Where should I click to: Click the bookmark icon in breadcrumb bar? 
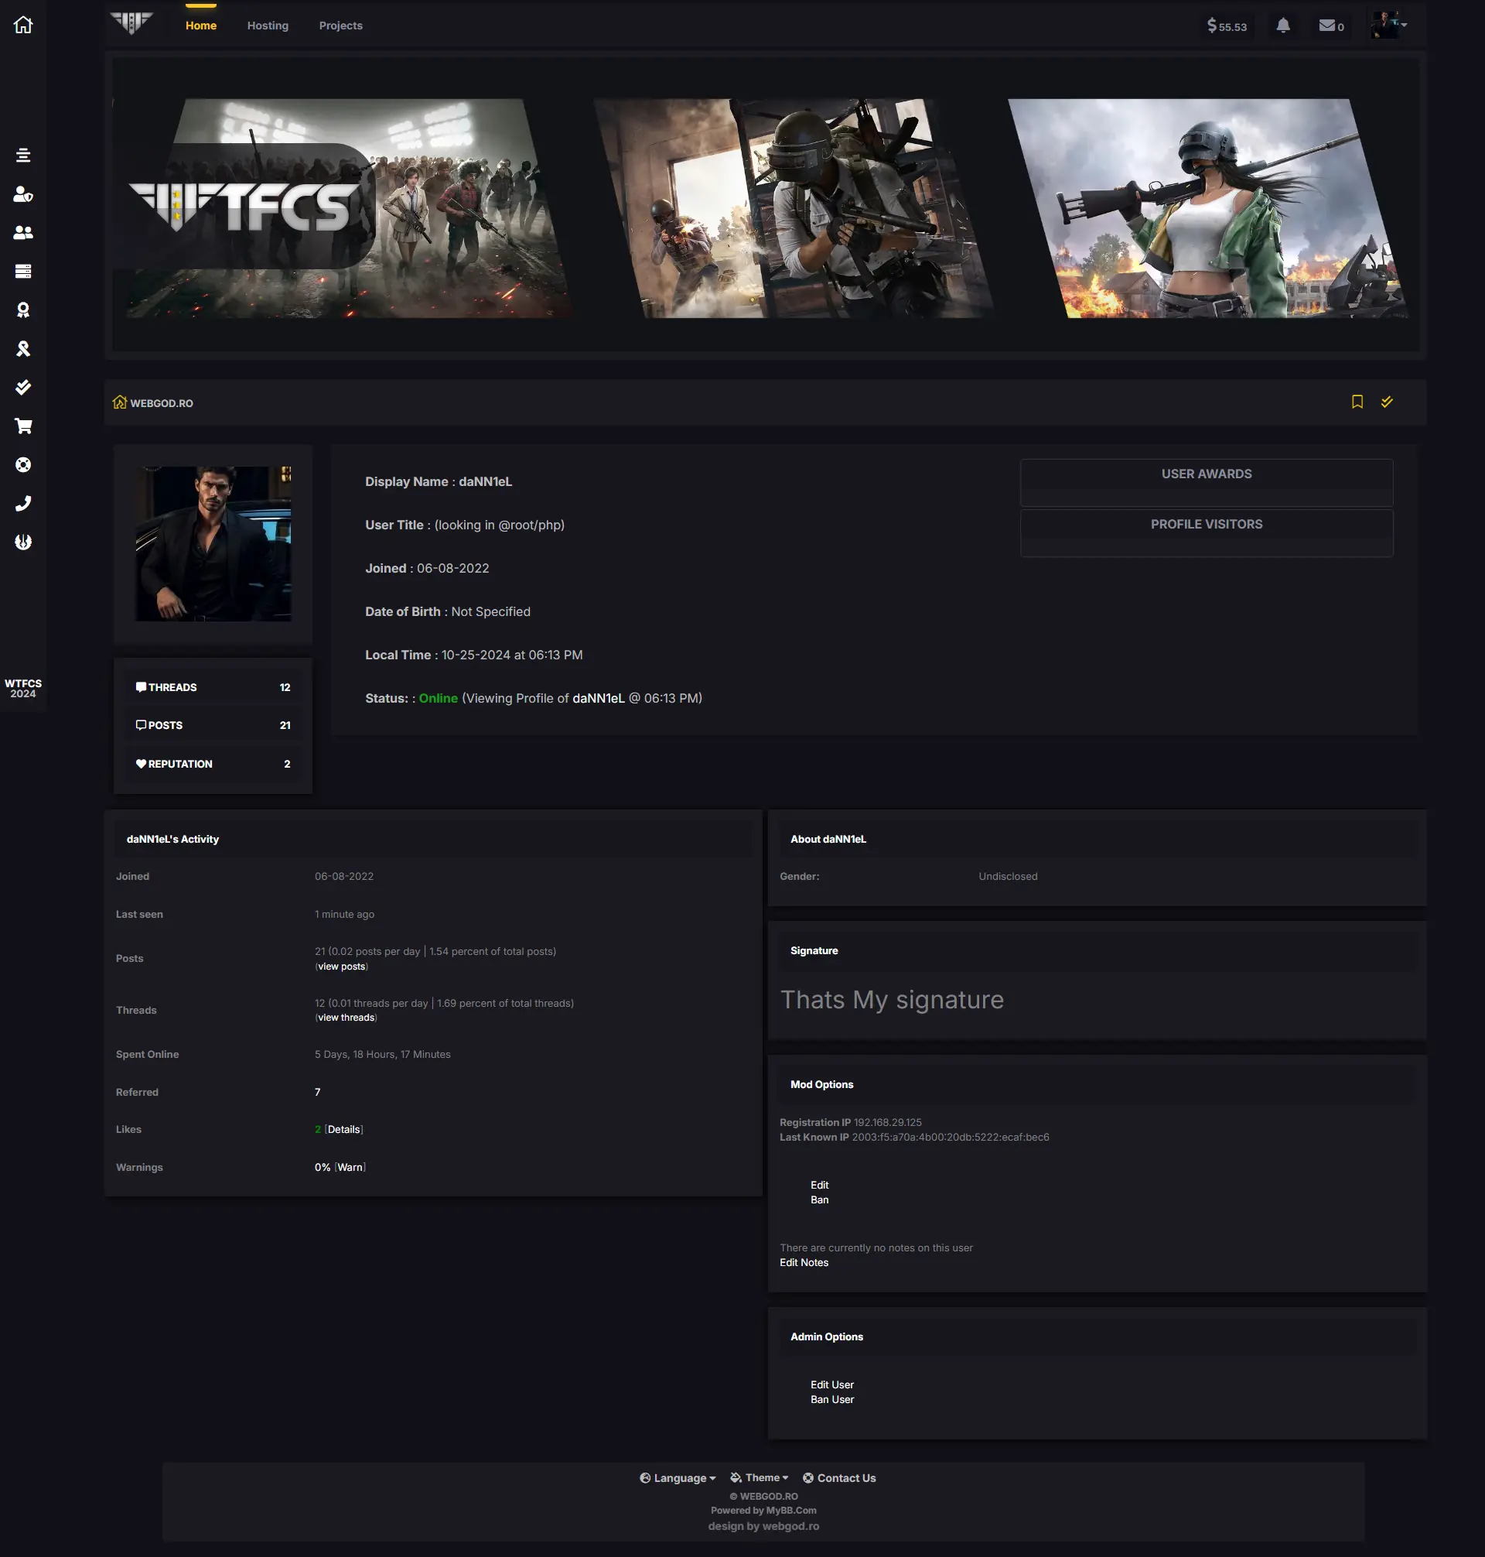pos(1357,402)
